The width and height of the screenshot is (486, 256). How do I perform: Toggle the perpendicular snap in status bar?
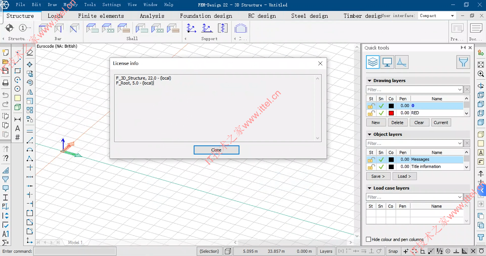point(457,251)
